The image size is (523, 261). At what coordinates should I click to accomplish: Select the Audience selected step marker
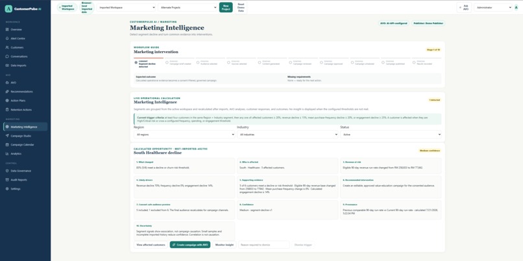[x=198, y=62]
